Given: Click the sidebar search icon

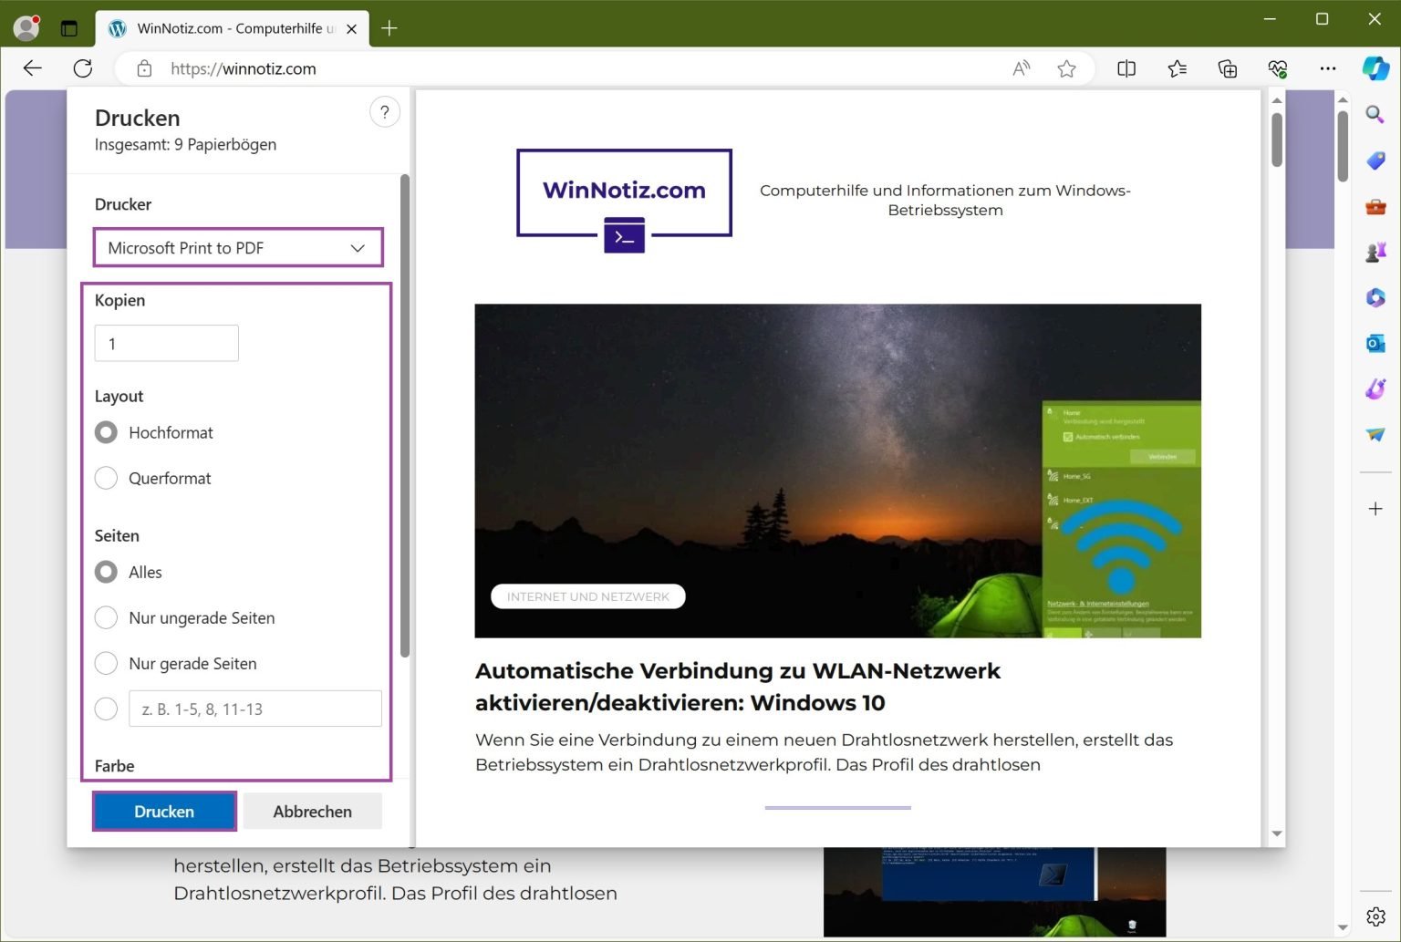Looking at the screenshot, I should 1375,115.
